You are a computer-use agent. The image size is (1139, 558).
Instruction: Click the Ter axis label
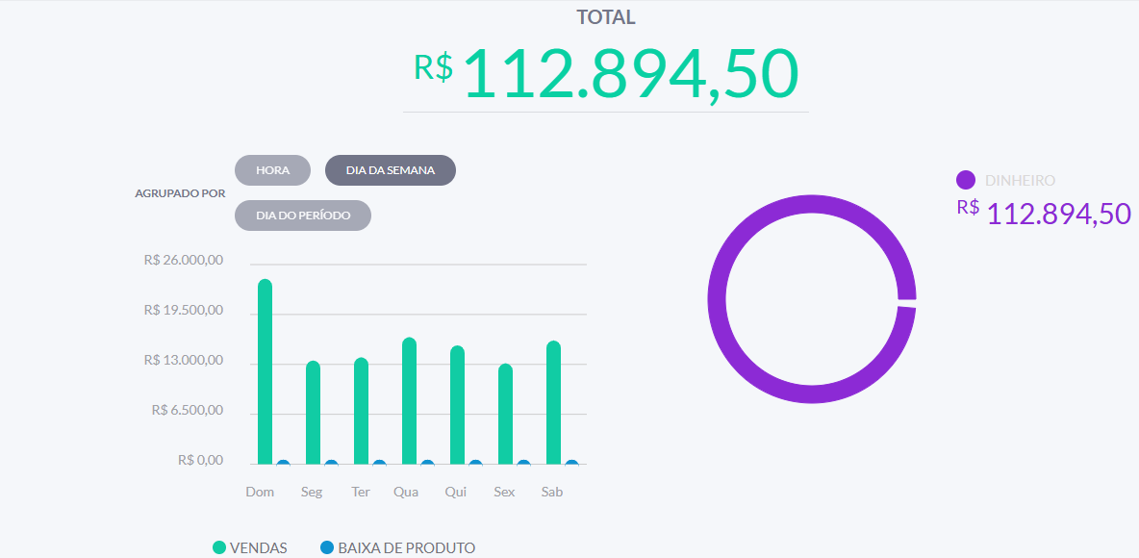click(x=361, y=492)
